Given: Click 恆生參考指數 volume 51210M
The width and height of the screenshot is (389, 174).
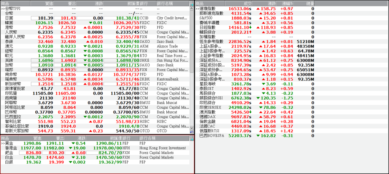Looking at the screenshot, I should [306, 42].
